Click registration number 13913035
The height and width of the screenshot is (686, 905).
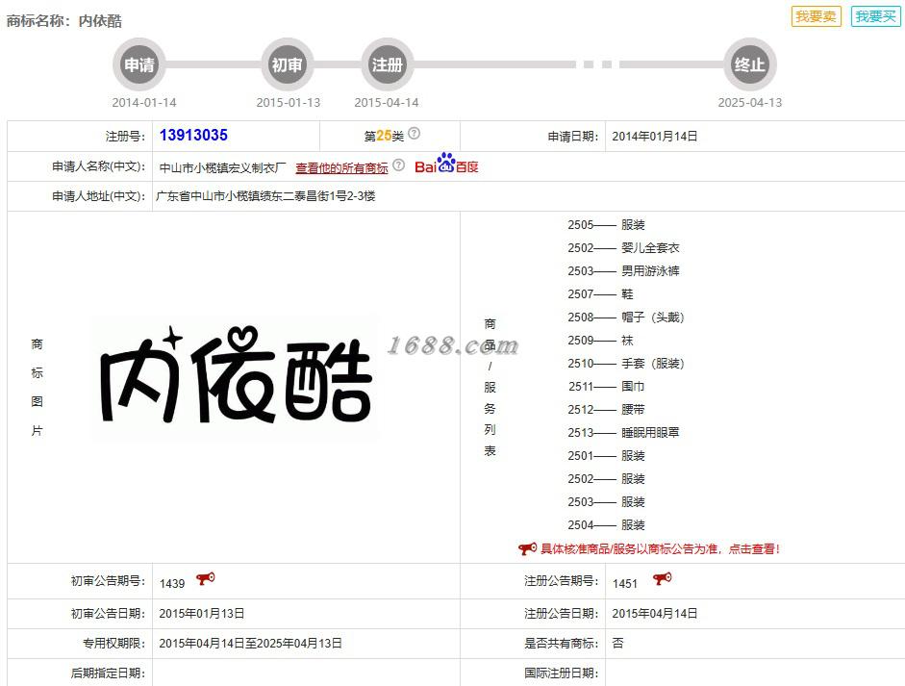pos(193,135)
